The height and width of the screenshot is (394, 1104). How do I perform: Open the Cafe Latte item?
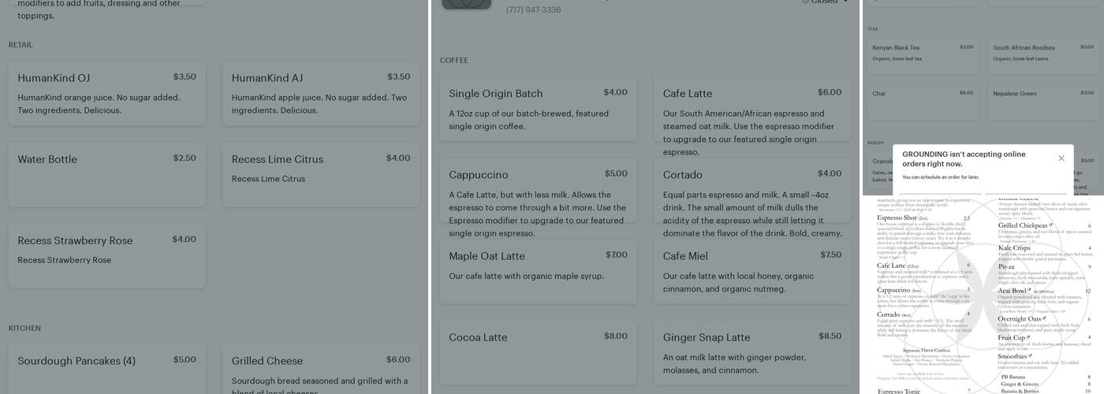click(x=752, y=109)
